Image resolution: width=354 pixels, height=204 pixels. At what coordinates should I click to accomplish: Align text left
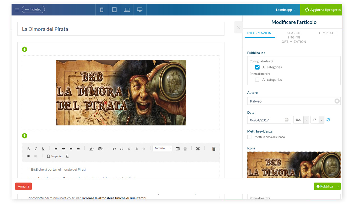coord(56,149)
